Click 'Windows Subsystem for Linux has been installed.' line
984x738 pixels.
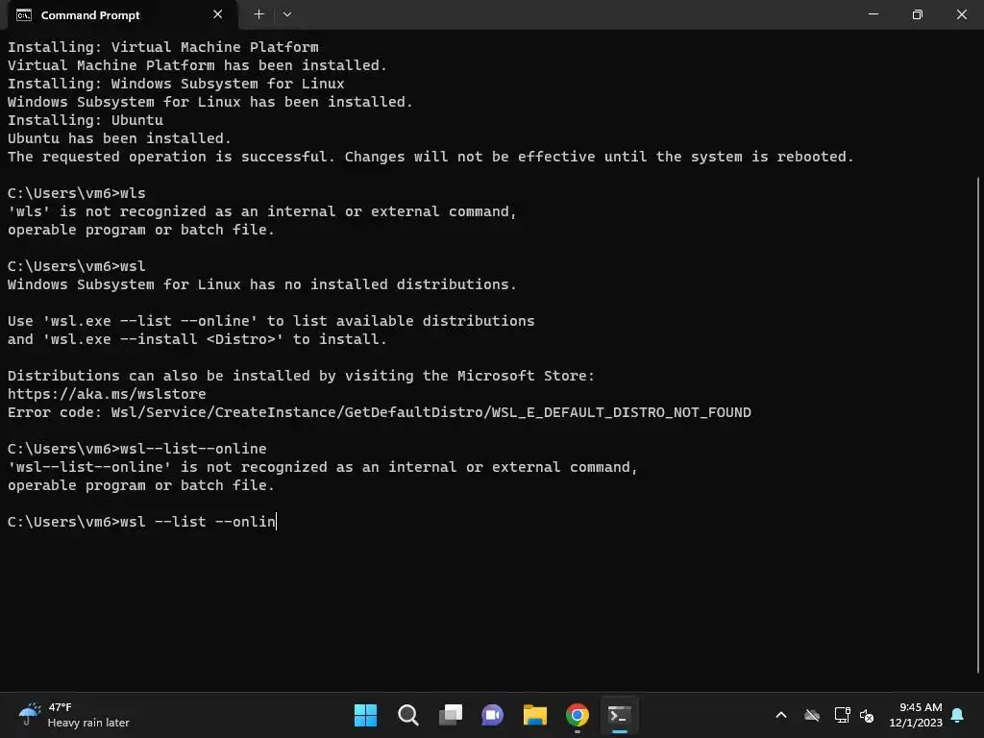(210, 102)
